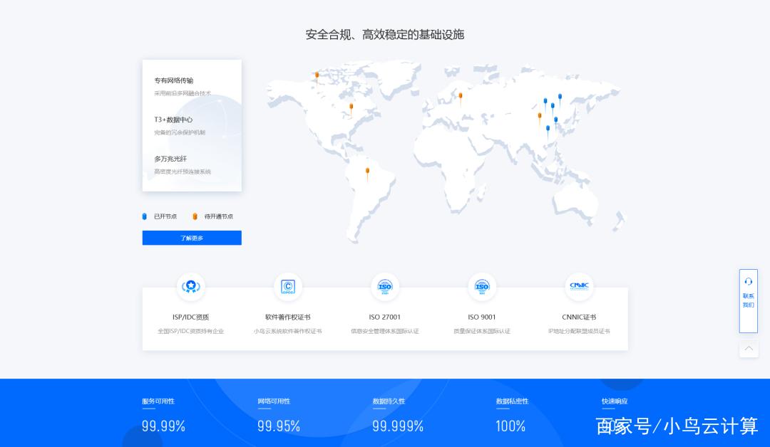Click the blue 已开节点 legend marker

click(x=144, y=216)
